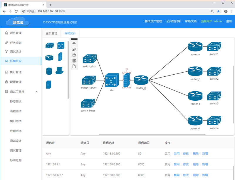
Task: Pick the ATM switch shape from the palette
Action: 61,46
